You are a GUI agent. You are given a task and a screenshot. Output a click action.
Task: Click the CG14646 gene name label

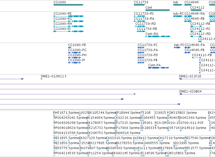(x=192, y=2)
